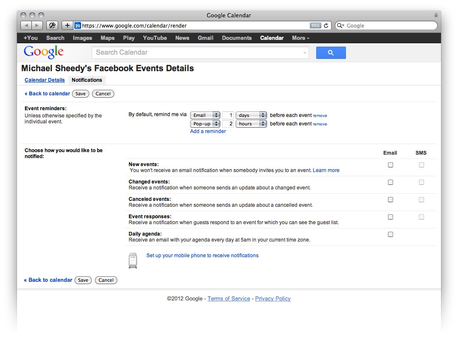
Task: Toggle SMS for Canceled events
Action: tap(421, 200)
